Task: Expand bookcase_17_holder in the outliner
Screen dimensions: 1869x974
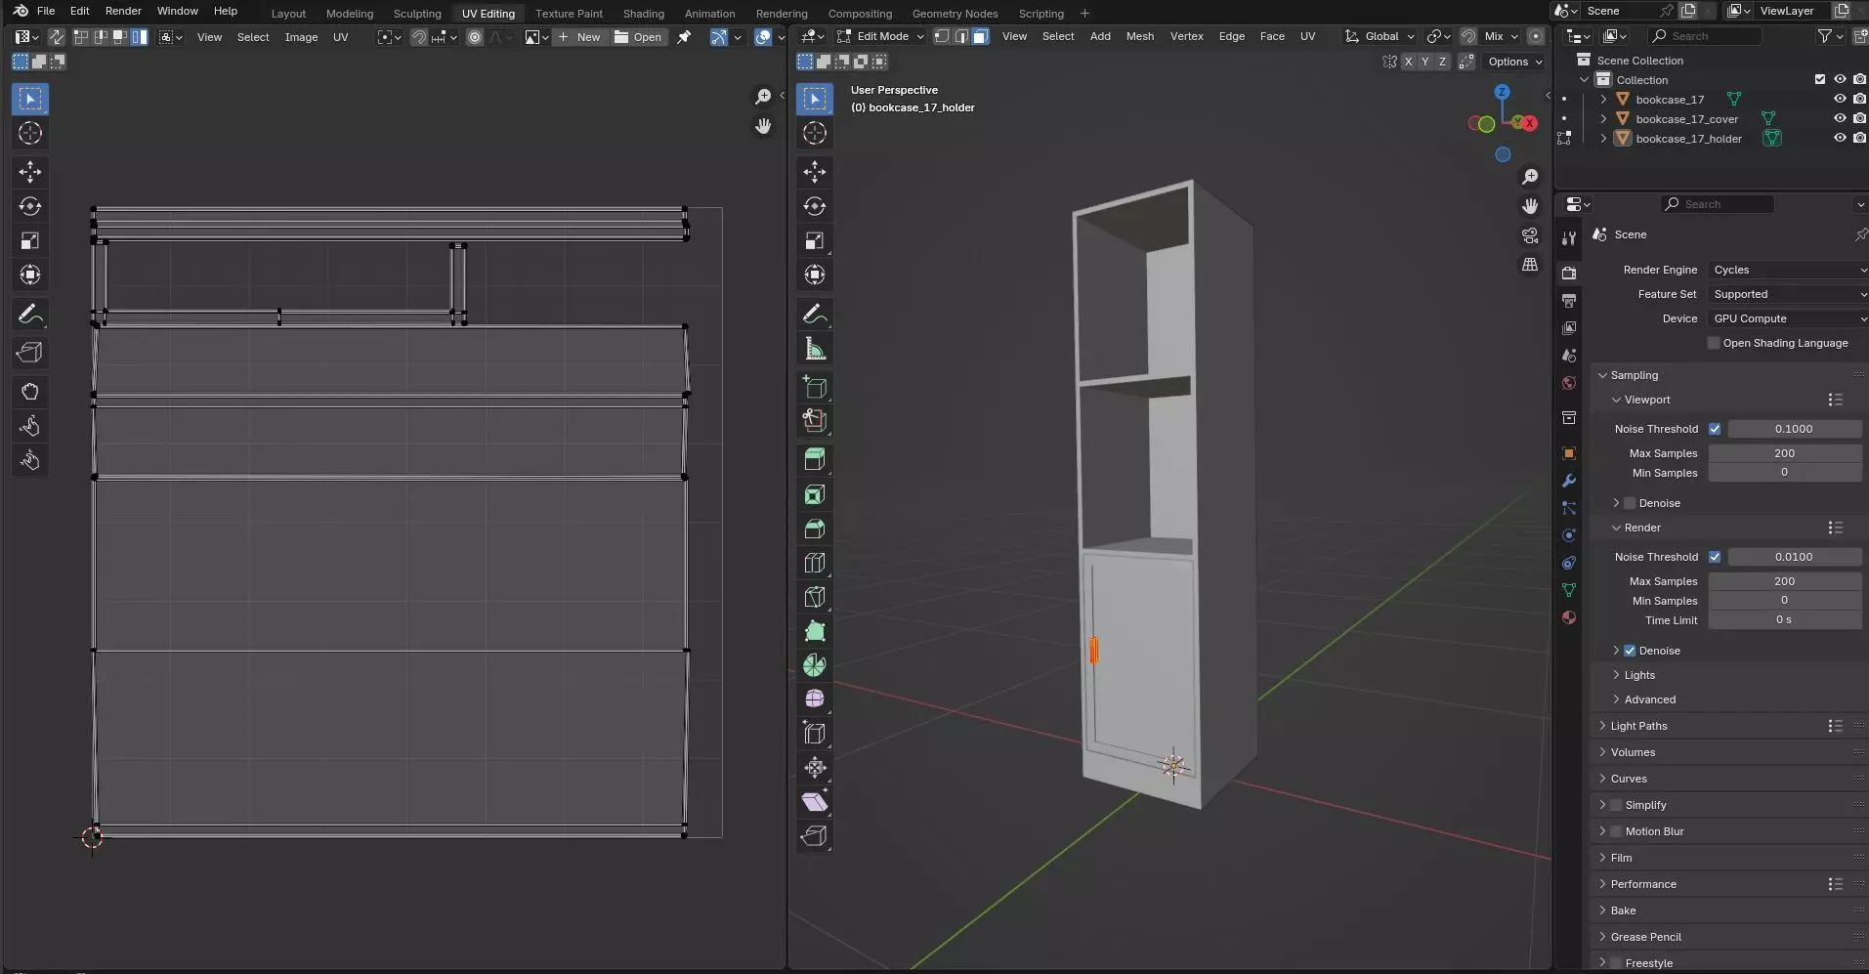Action: click(x=1603, y=139)
